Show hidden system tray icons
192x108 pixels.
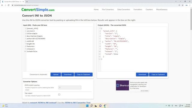coord(166,106)
